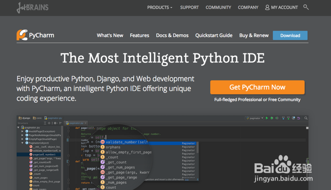Click the VCS update project icon (blue arrow)
331x190 pixels.
[283, 118]
